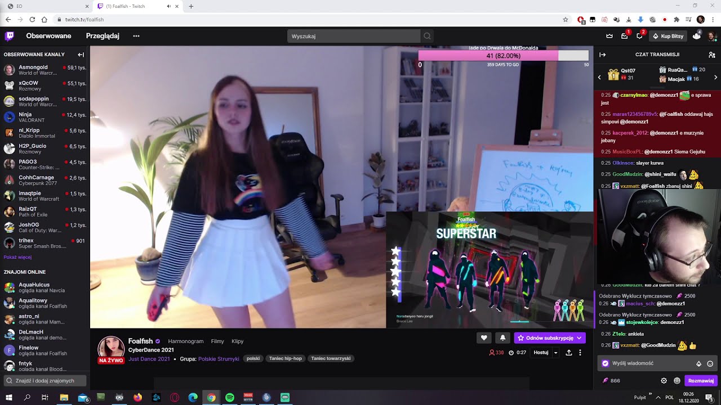Select the Taniec hip-hop tag
721x405 pixels.
[x=286, y=359]
